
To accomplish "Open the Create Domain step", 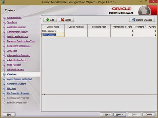I will 14,17.
